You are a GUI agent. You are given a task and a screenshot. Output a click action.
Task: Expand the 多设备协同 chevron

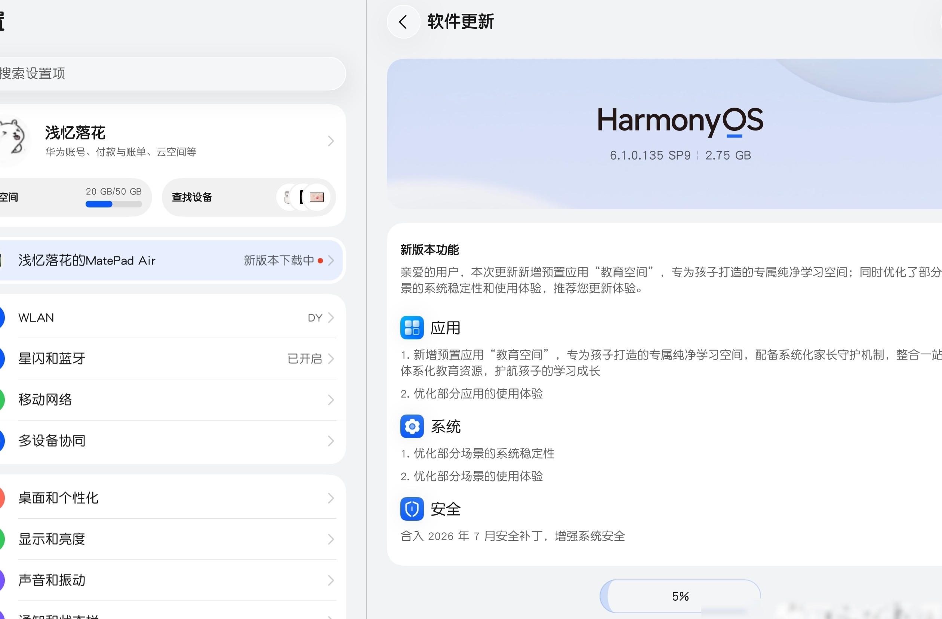point(331,441)
